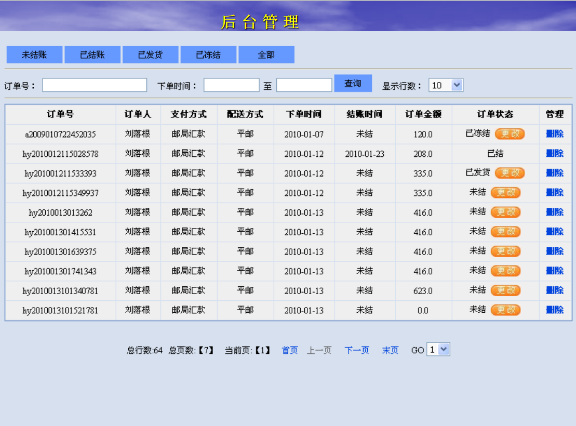Jump to 末页 last page link
This screenshot has width=576, height=426.
pyautogui.click(x=390, y=350)
